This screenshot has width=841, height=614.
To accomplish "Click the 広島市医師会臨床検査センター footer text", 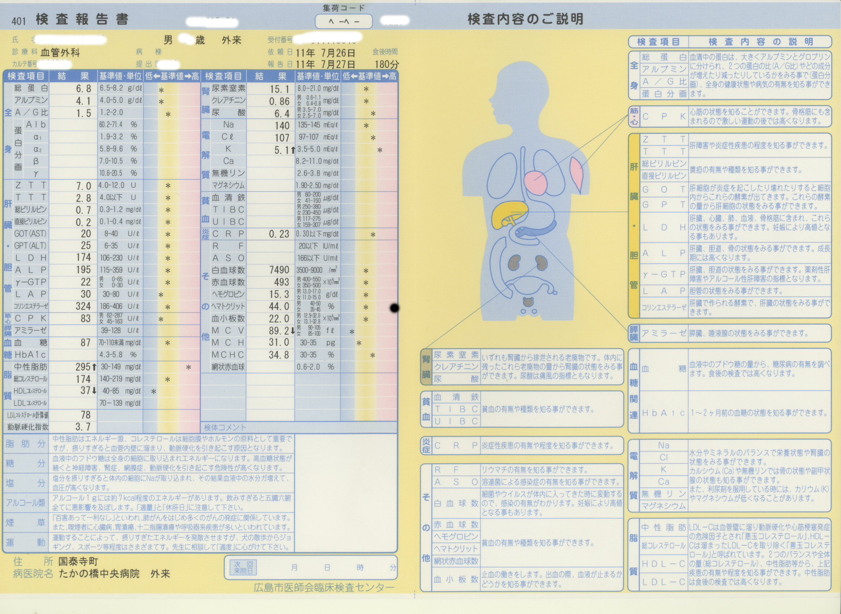I will 324,587.
